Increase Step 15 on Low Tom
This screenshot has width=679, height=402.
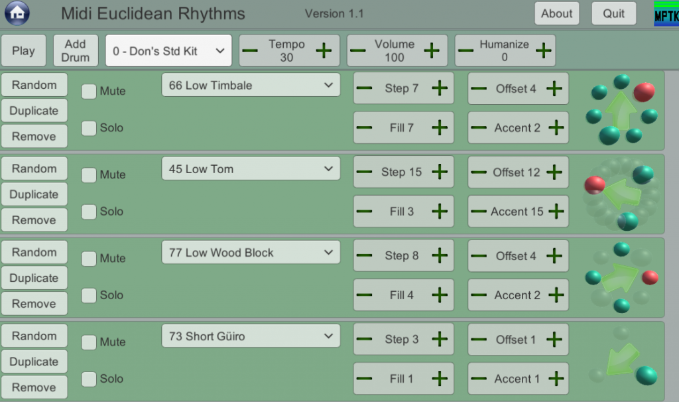[440, 172]
